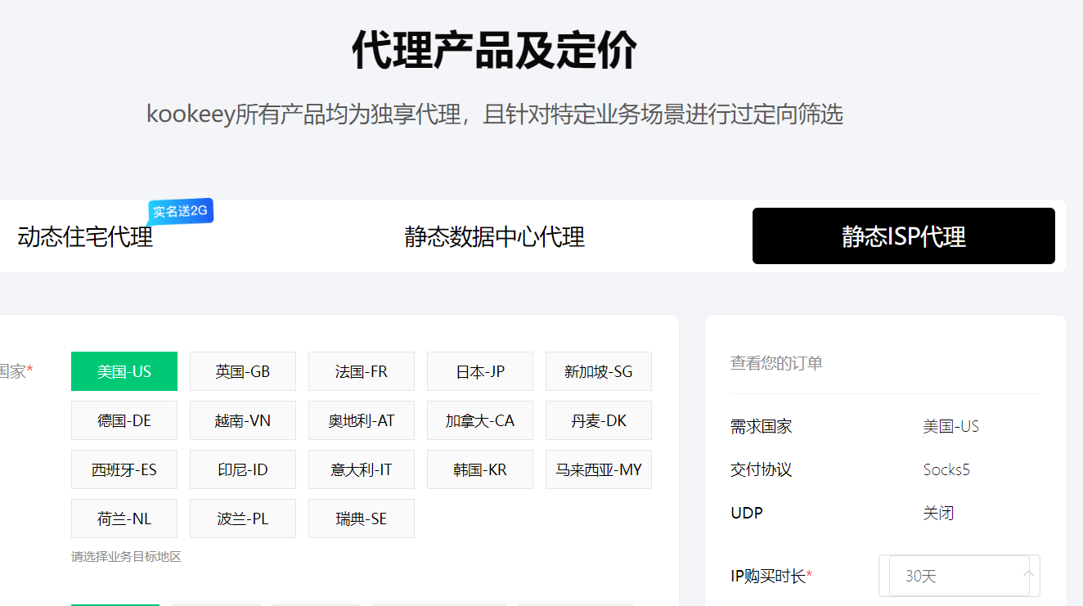Pick 新加坡-SG as the country
The width and height of the screenshot is (1083, 606).
(598, 371)
